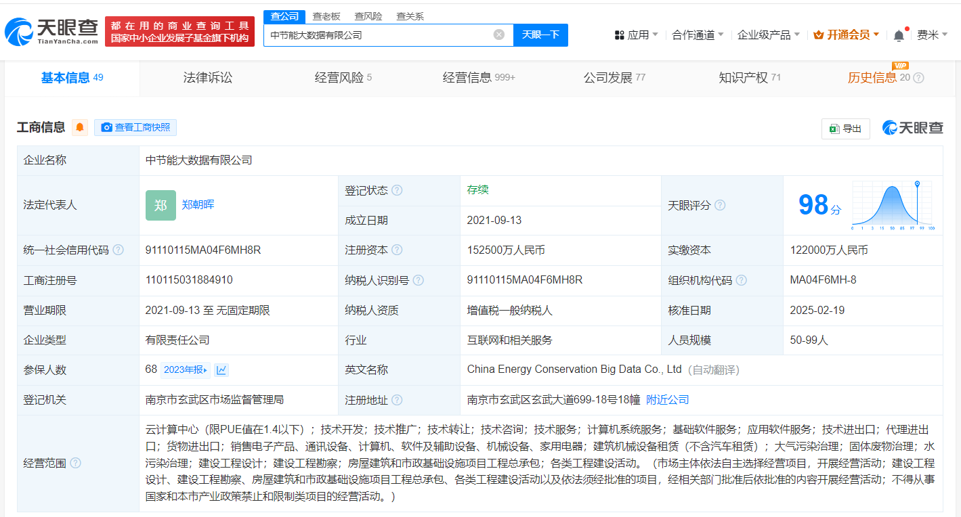Click help icon next to 天眼评分
The height and width of the screenshot is (517, 961).
720,205
